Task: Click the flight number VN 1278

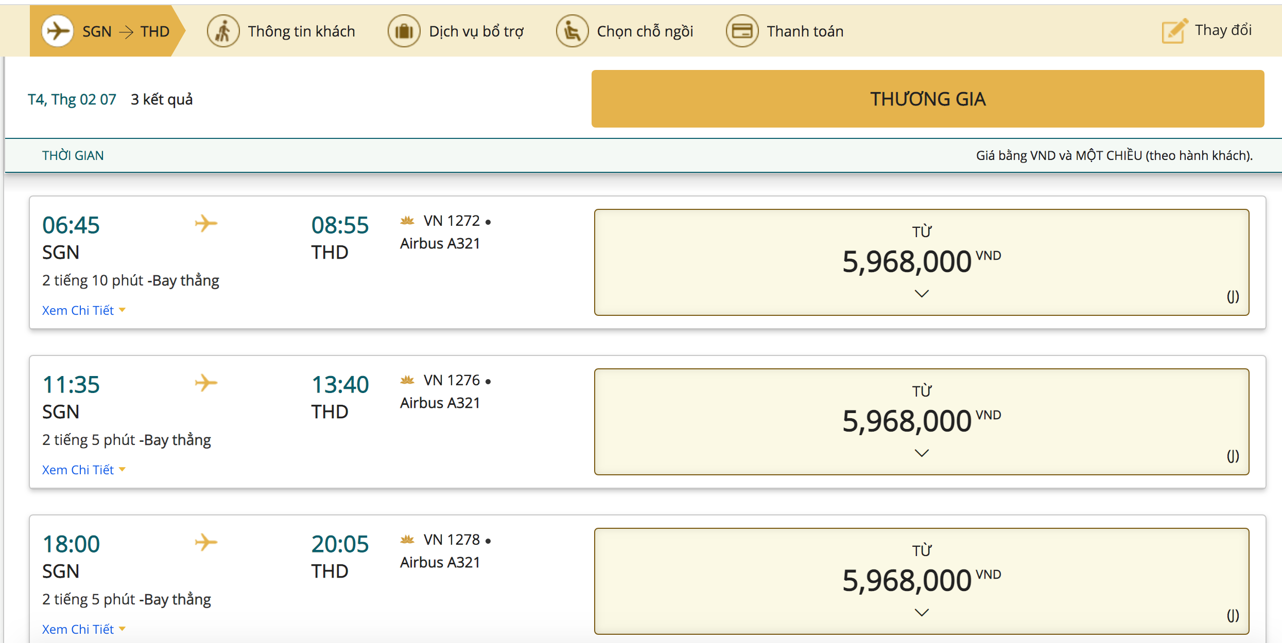Action: [452, 540]
